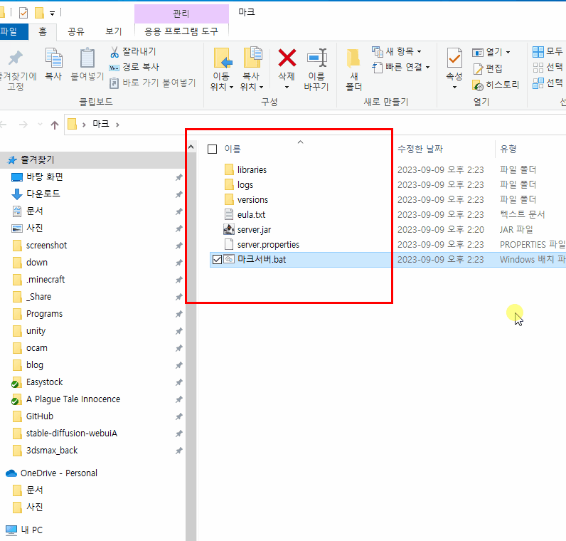566x541 pixels.
Task: Select the logs folder
Action: tap(245, 185)
